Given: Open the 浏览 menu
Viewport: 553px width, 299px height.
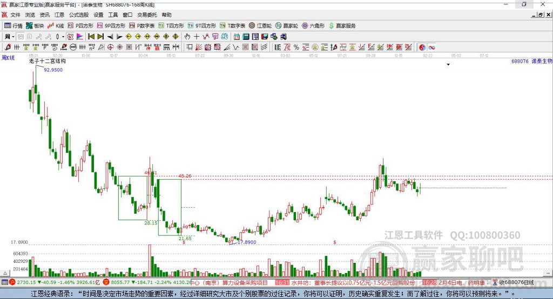Looking at the screenshot, I should tap(30, 15).
